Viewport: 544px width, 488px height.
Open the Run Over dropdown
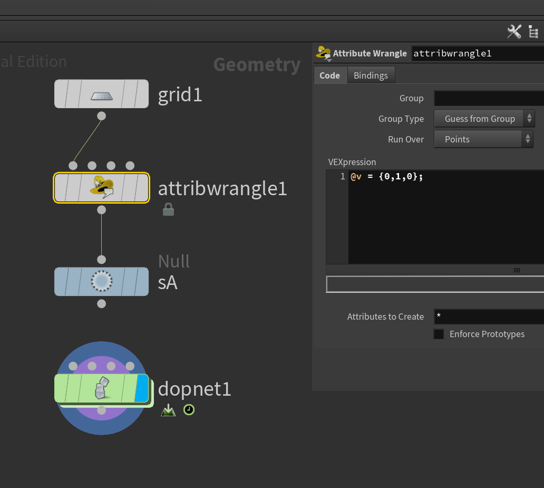(483, 139)
